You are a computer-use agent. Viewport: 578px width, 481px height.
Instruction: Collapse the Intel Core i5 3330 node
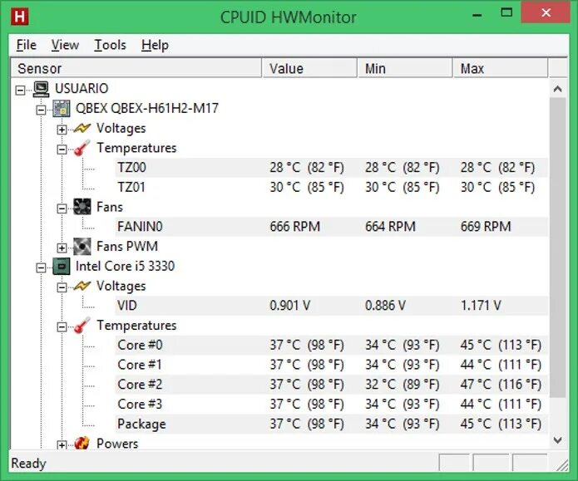pyautogui.click(x=41, y=267)
